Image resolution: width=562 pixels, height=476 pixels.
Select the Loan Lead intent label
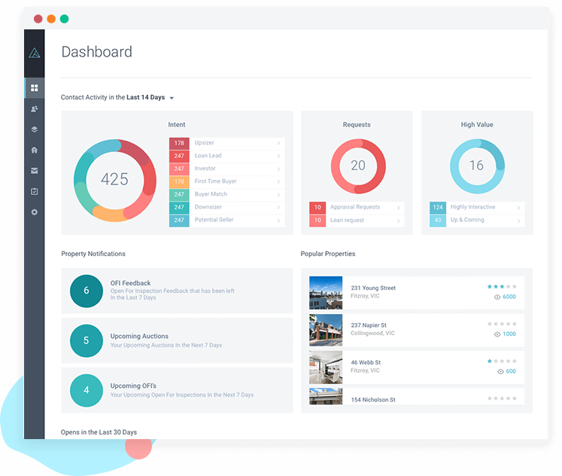(208, 155)
